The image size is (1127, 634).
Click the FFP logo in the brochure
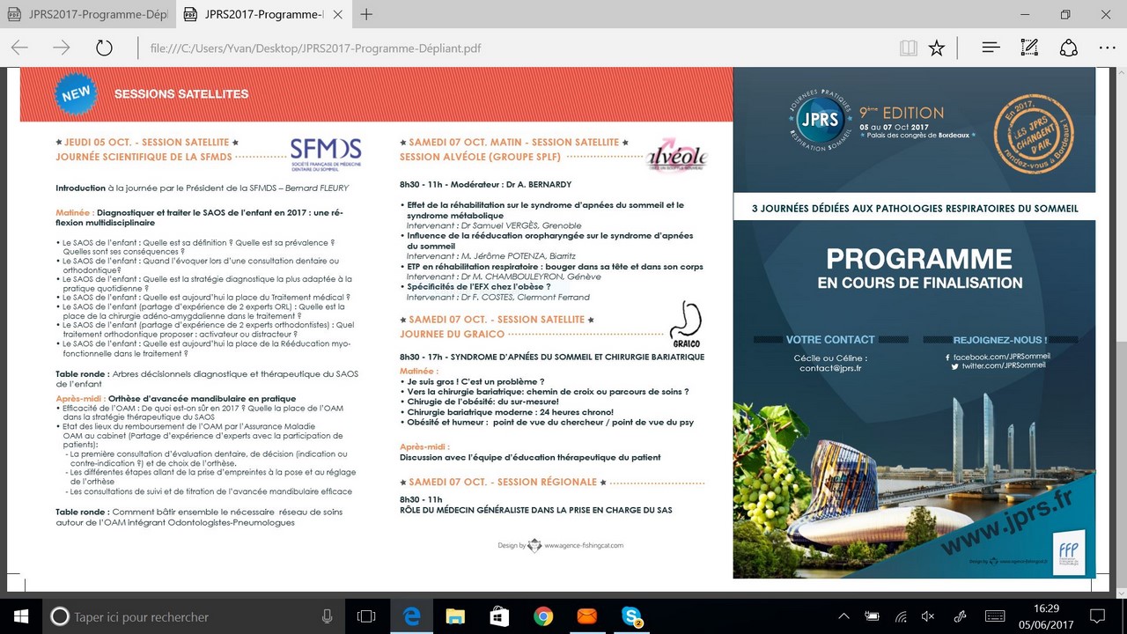point(1069,552)
